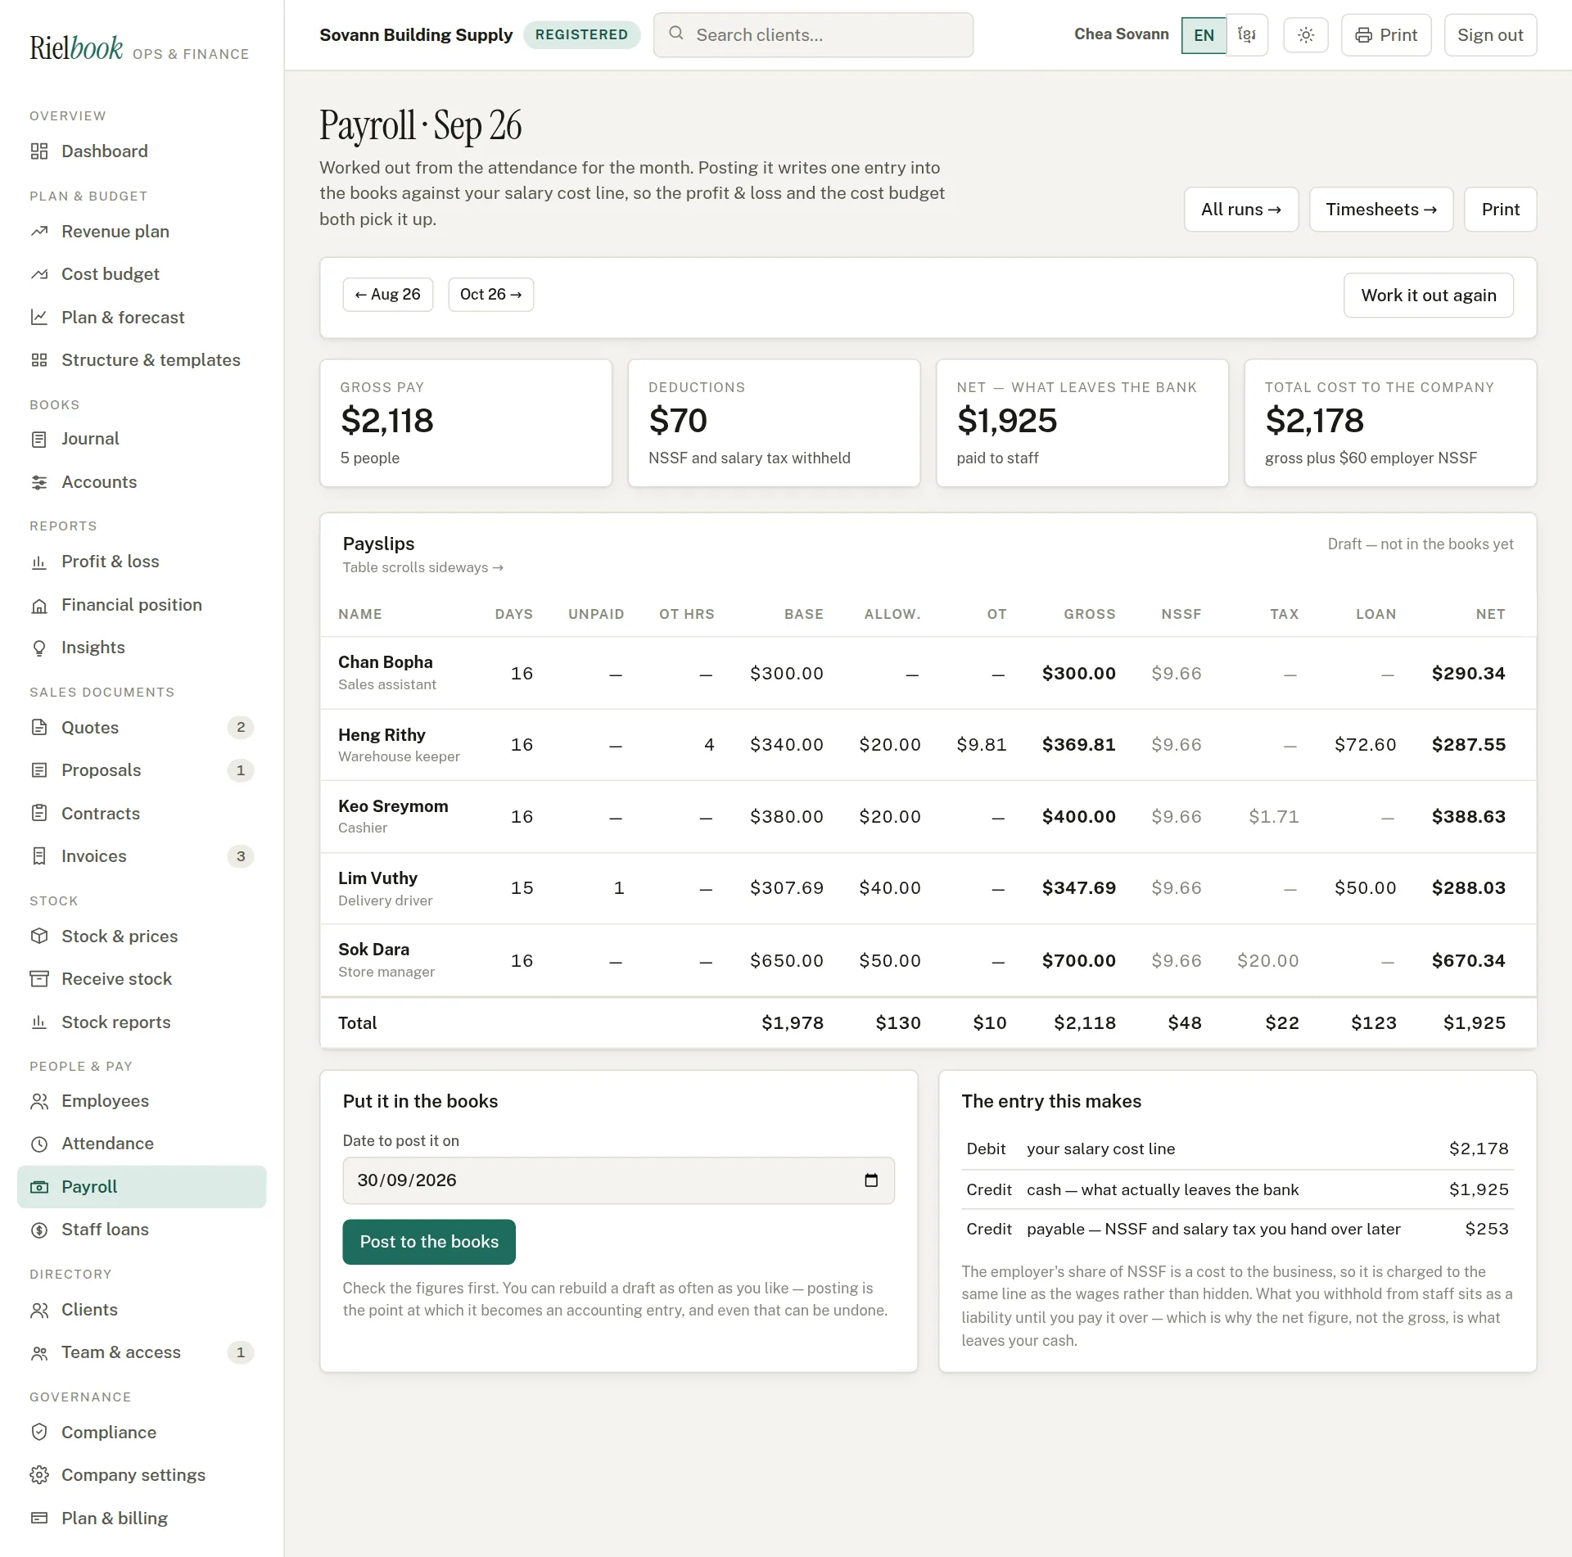Open Employees in sidebar

point(142,1101)
